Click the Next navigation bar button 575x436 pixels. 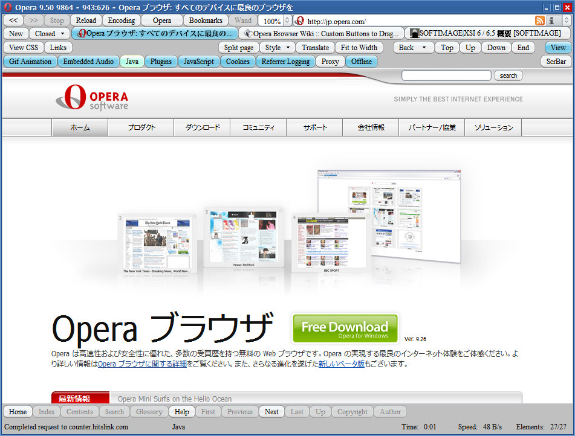pos(271,412)
